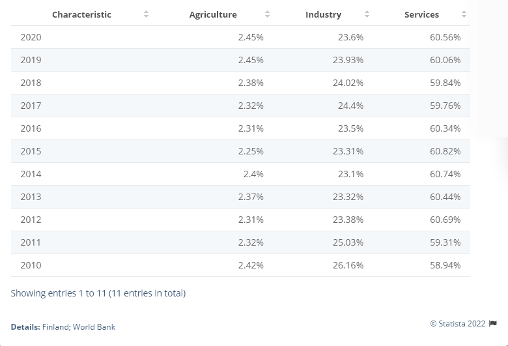This screenshot has height=346, width=508.
Task: Click the Services value 60.69%
Action: coord(445,220)
